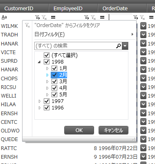
Task: Open the date dropdown in the QUEDE row
Action: tap(143, 139)
